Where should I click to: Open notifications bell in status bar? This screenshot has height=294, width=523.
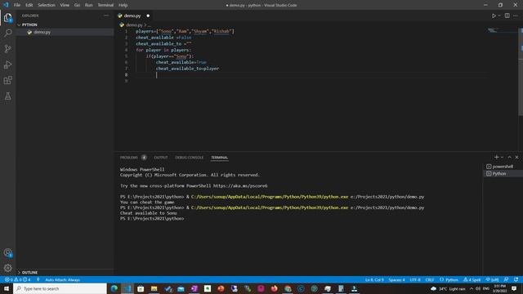coord(516,279)
